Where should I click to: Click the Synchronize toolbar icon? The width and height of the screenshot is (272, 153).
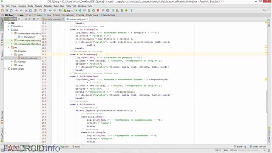(x=11, y=10)
